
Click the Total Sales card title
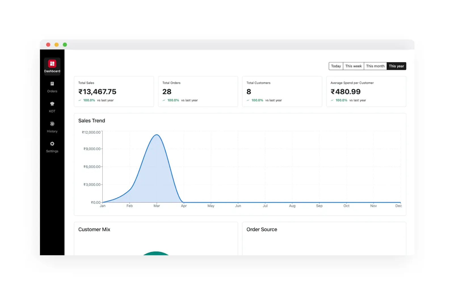pyautogui.click(x=86, y=83)
